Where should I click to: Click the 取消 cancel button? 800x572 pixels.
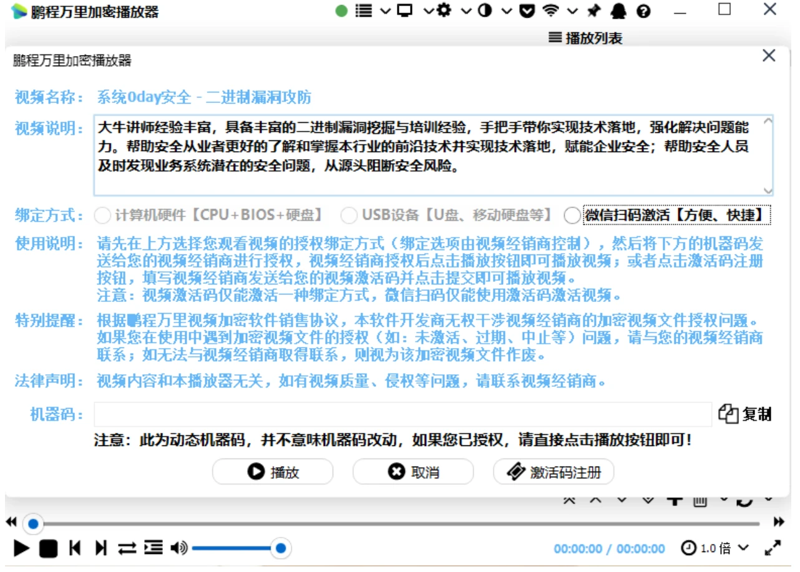pos(413,472)
